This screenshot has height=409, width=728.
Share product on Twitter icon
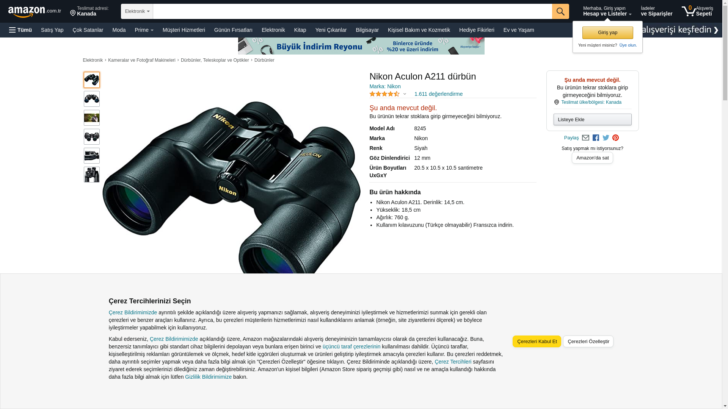[606, 138]
